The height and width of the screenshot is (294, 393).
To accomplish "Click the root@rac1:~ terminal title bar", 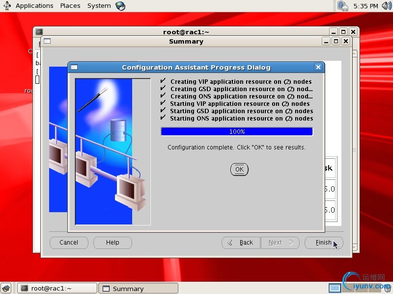I will coord(186,32).
